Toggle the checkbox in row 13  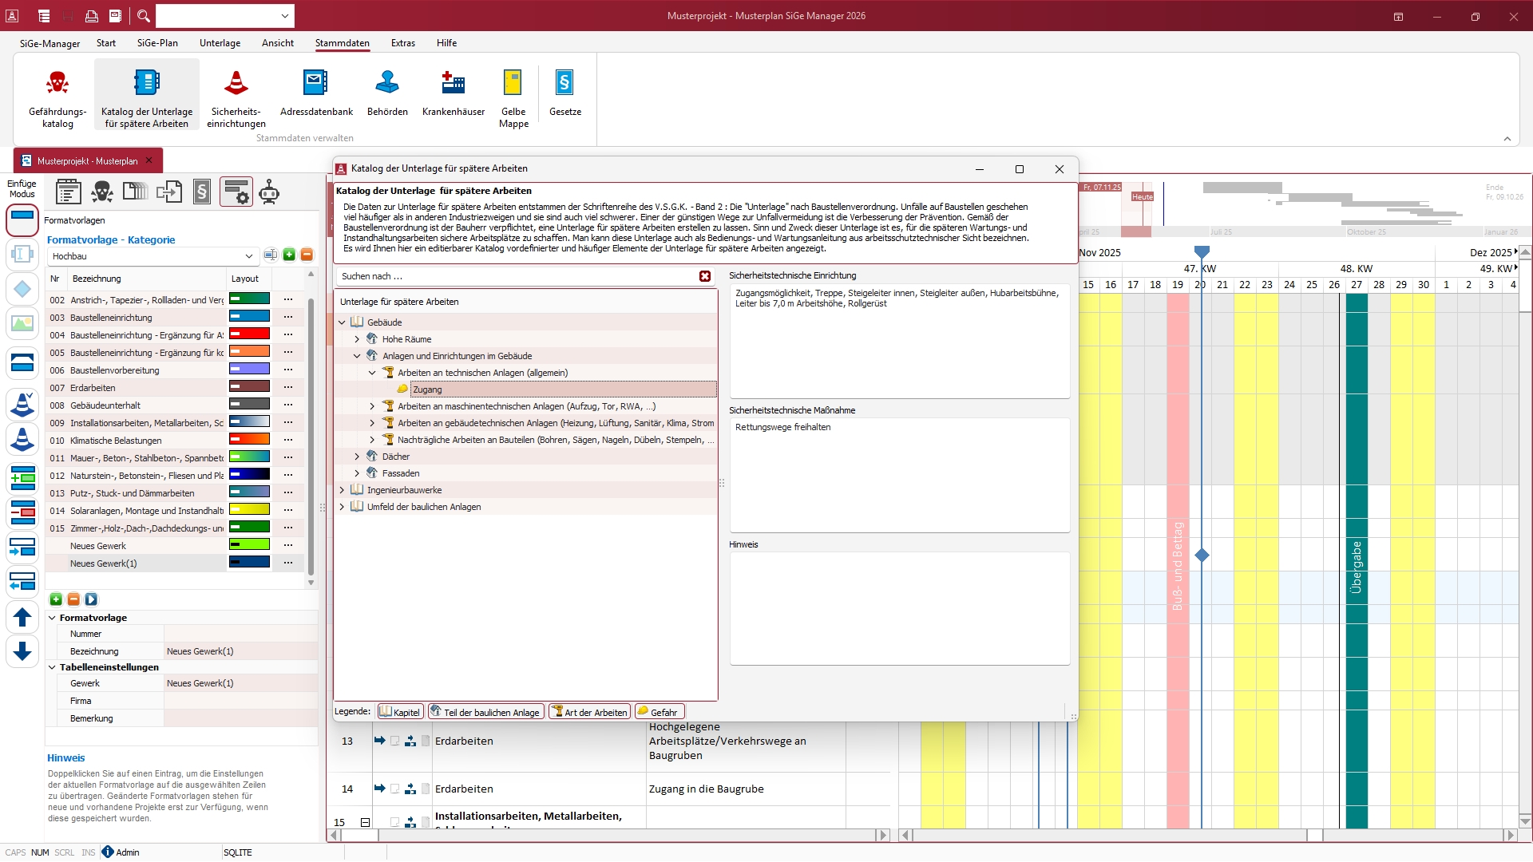(x=394, y=741)
